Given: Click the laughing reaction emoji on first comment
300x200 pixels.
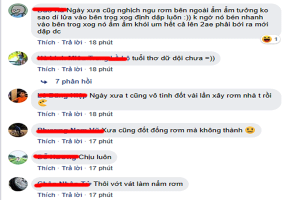Looking at the screenshot, I should 266,39.
